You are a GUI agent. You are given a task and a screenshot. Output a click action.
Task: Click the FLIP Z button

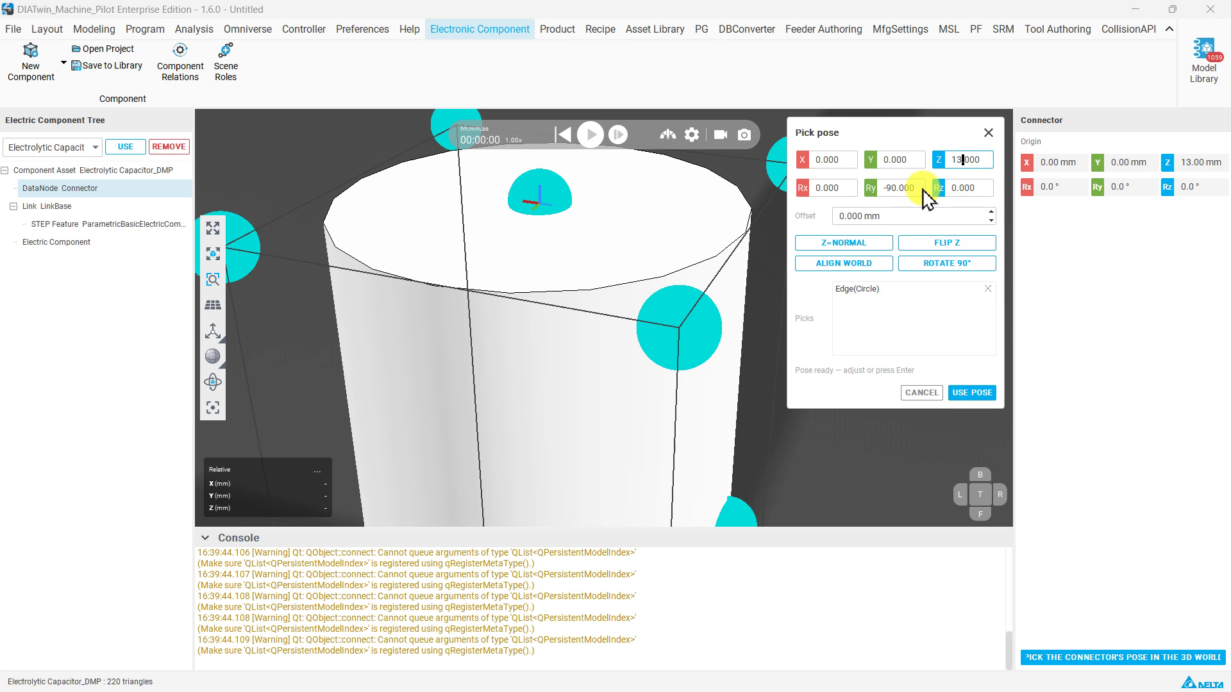click(x=947, y=243)
